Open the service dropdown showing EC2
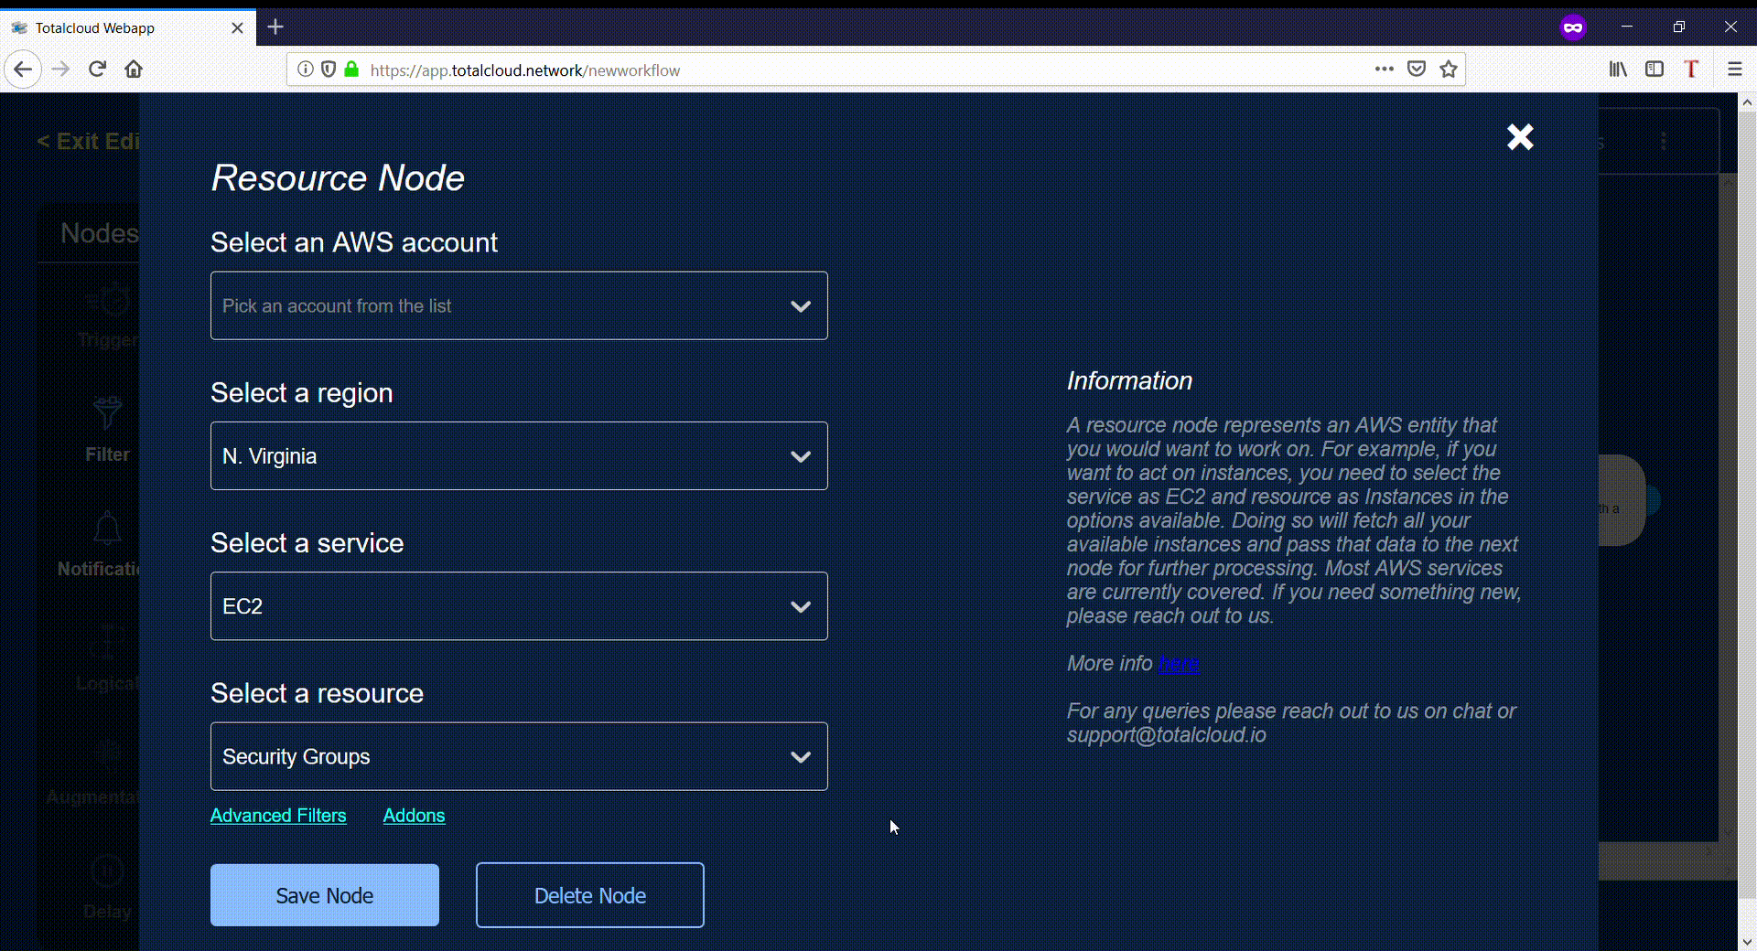This screenshot has height=951, width=1757. coord(519,606)
